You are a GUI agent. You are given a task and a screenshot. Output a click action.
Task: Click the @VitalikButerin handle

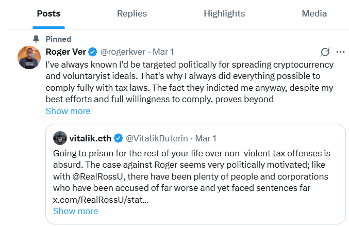pyautogui.click(x=157, y=138)
